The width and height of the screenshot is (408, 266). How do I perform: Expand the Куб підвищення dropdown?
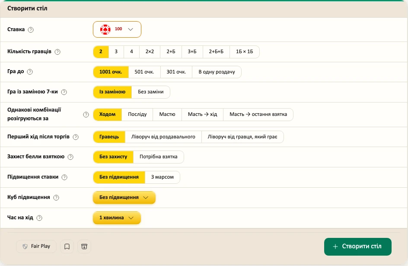click(x=124, y=197)
